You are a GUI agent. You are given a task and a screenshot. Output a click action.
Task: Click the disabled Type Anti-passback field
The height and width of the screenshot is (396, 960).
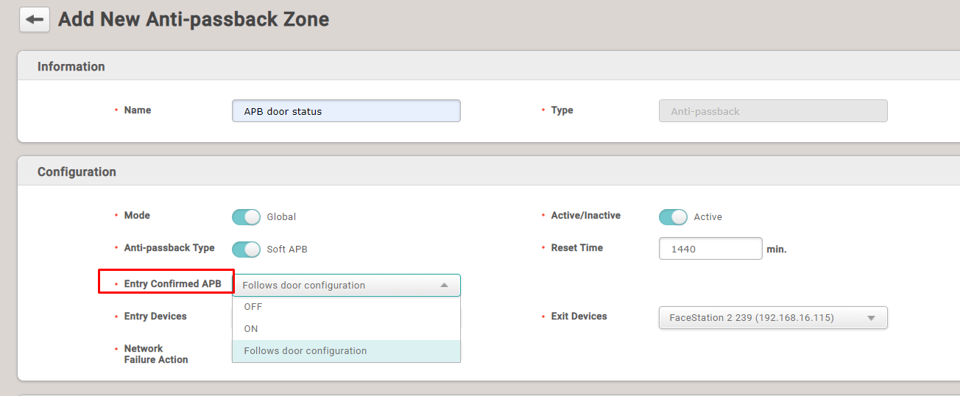772,111
